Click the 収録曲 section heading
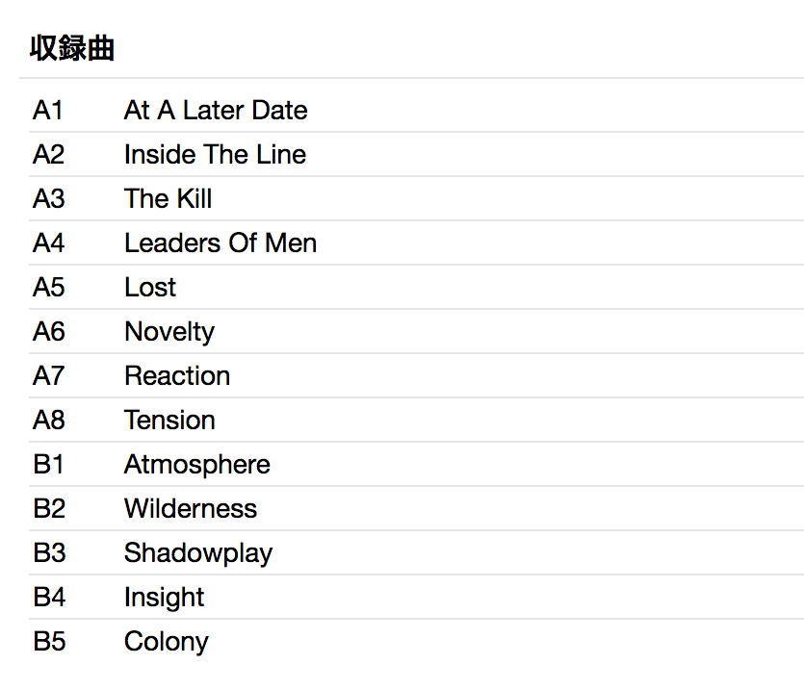The height and width of the screenshot is (690, 804). pyautogui.click(x=72, y=49)
